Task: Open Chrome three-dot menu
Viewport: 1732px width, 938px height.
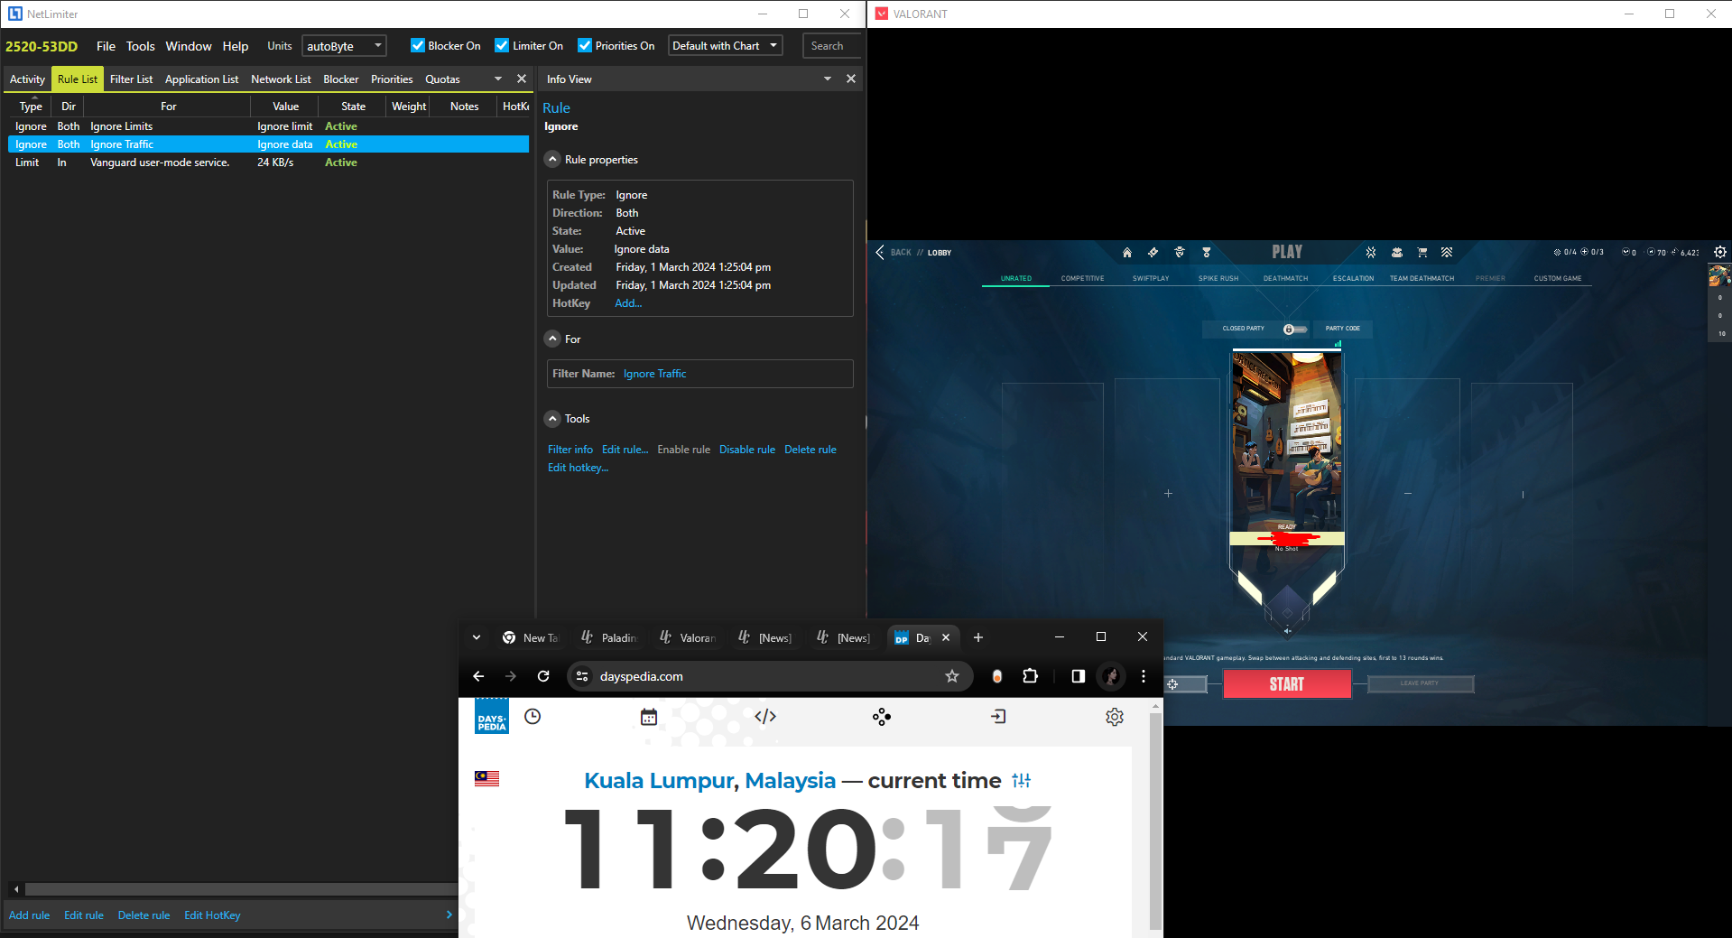Action: 1144,676
